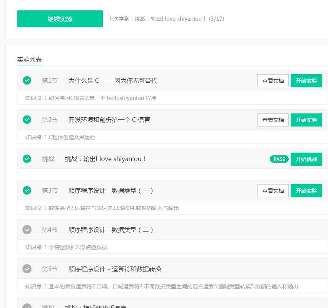Click 开始实验 for 第2节
The image size is (328, 308).
pyautogui.click(x=306, y=120)
